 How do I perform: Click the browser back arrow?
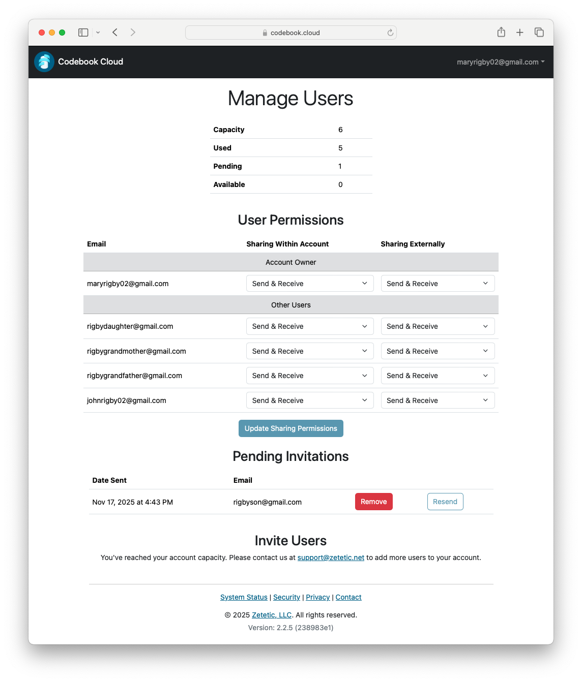pyautogui.click(x=114, y=32)
